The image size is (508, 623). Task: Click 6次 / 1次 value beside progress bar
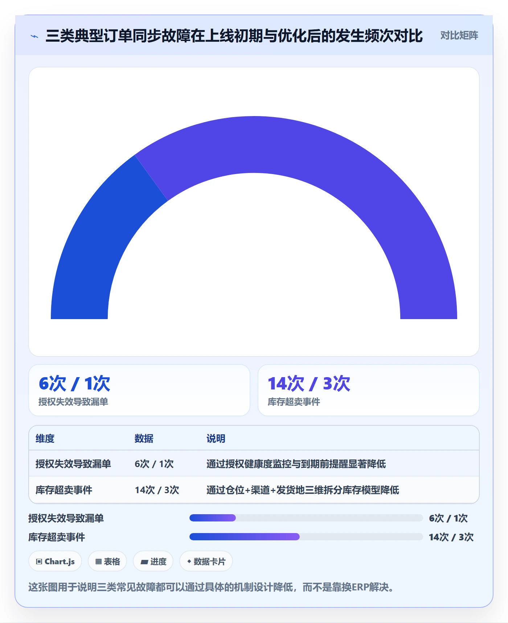(x=448, y=518)
